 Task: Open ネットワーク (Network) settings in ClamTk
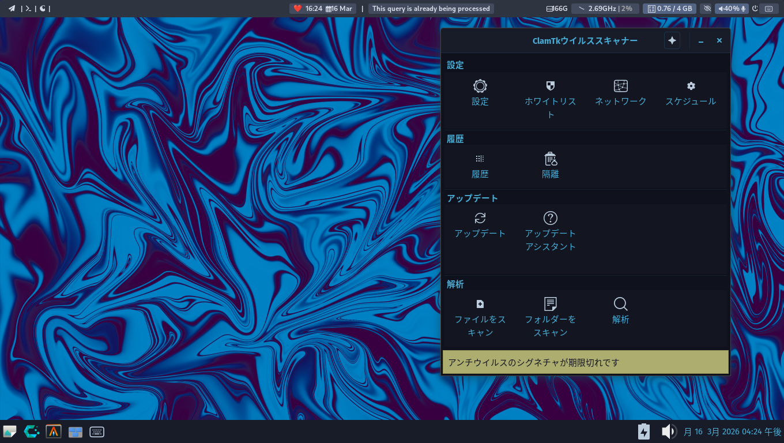pyautogui.click(x=621, y=92)
